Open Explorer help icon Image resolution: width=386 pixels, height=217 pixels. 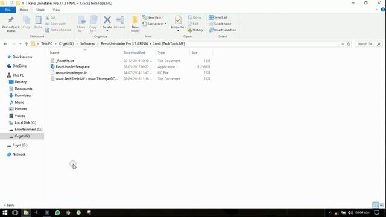tap(383, 10)
